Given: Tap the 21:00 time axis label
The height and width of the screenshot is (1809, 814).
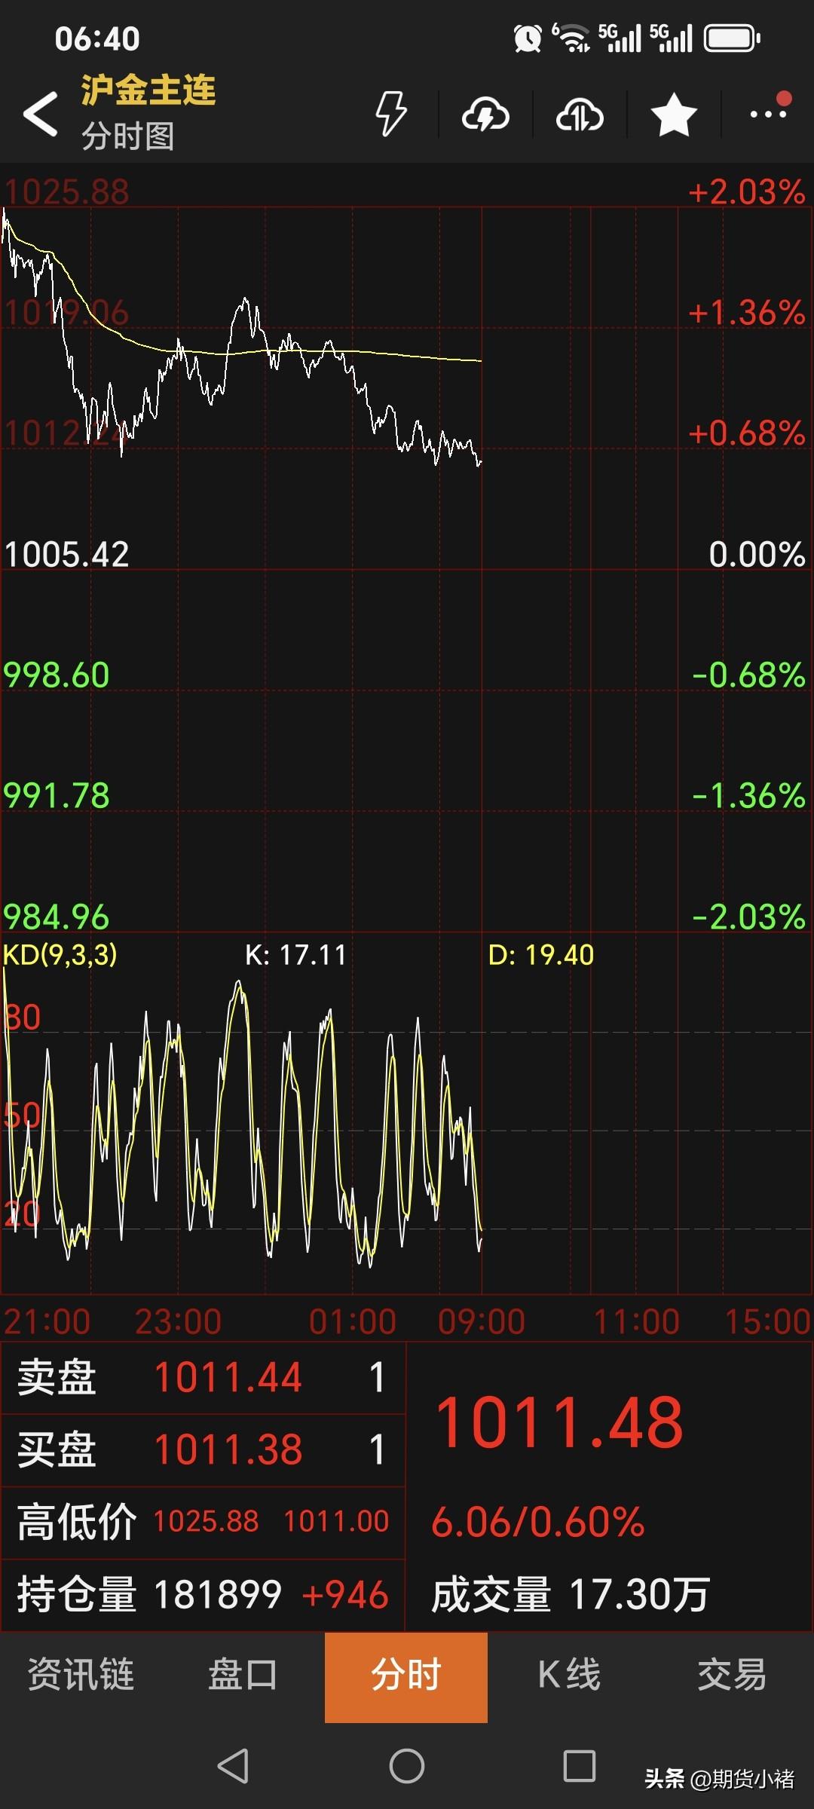Looking at the screenshot, I should pyautogui.click(x=47, y=1322).
